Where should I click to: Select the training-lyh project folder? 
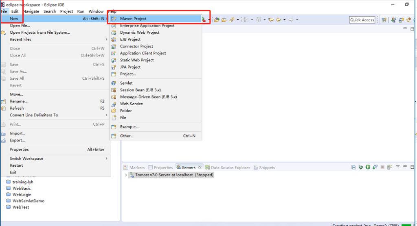(20, 182)
